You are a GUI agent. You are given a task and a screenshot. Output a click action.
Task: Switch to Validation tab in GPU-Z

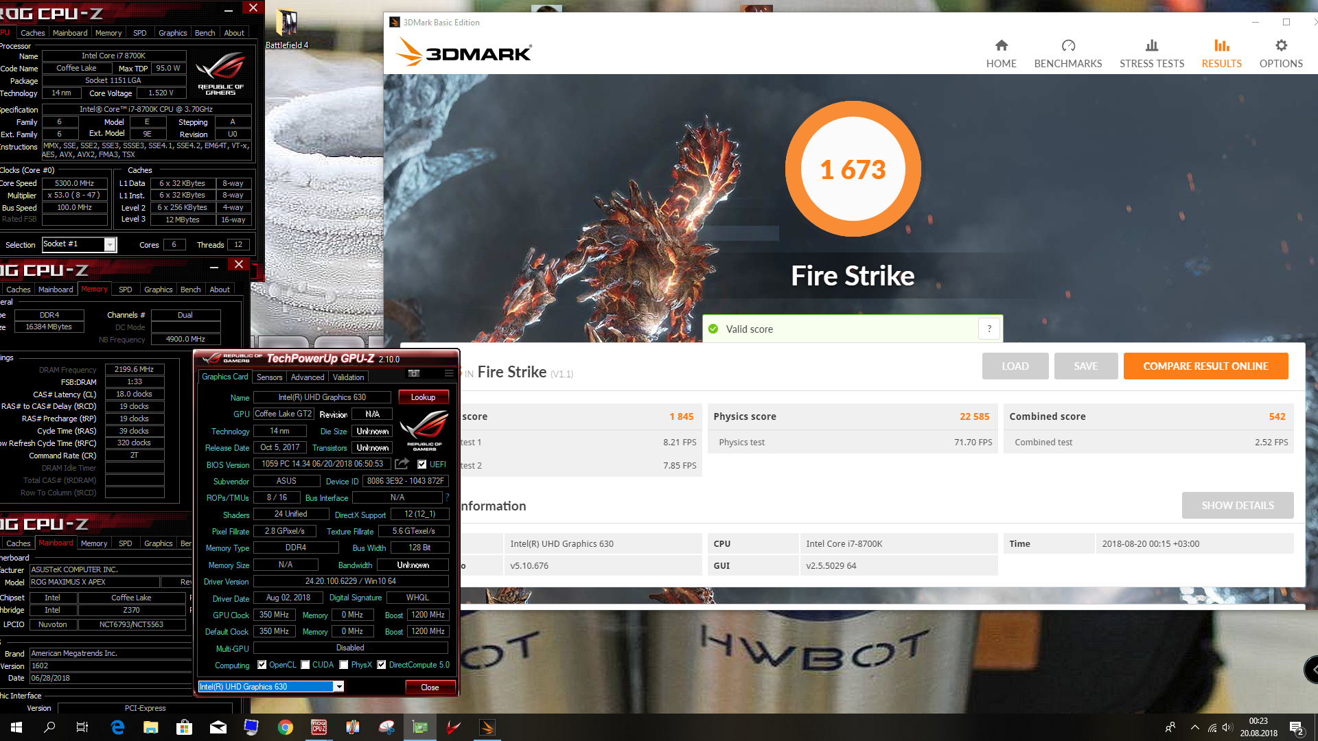pos(349,377)
